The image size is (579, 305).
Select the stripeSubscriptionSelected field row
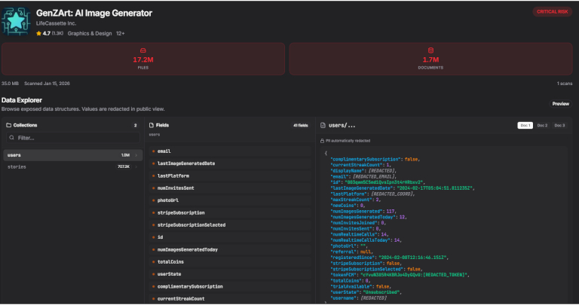pyautogui.click(x=230, y=225)
